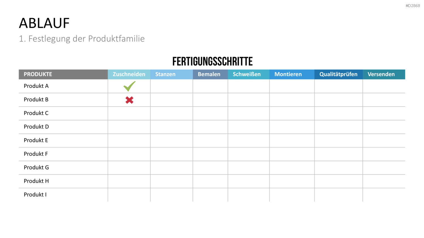Click the green checkmark for Produkt A

[129, 86]
